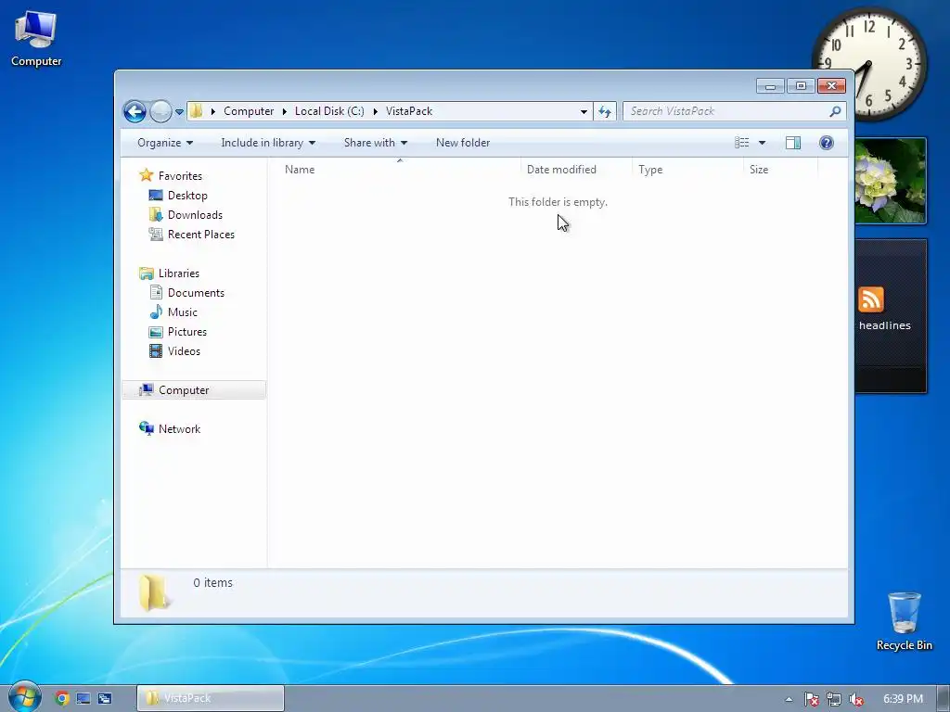This screenshot has height=712, width=950.
Task: Click the '0 items' status text
Action: tap(212, 583)
